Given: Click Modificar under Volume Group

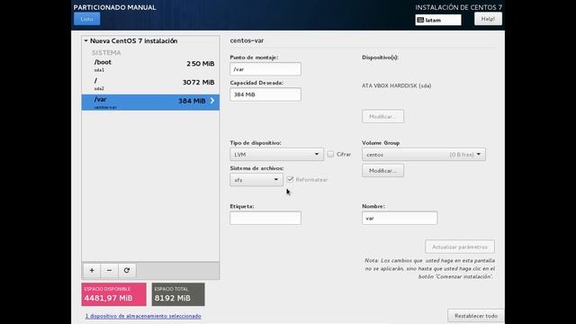Looking at the screenshot, I should click(x=382, y=171).
